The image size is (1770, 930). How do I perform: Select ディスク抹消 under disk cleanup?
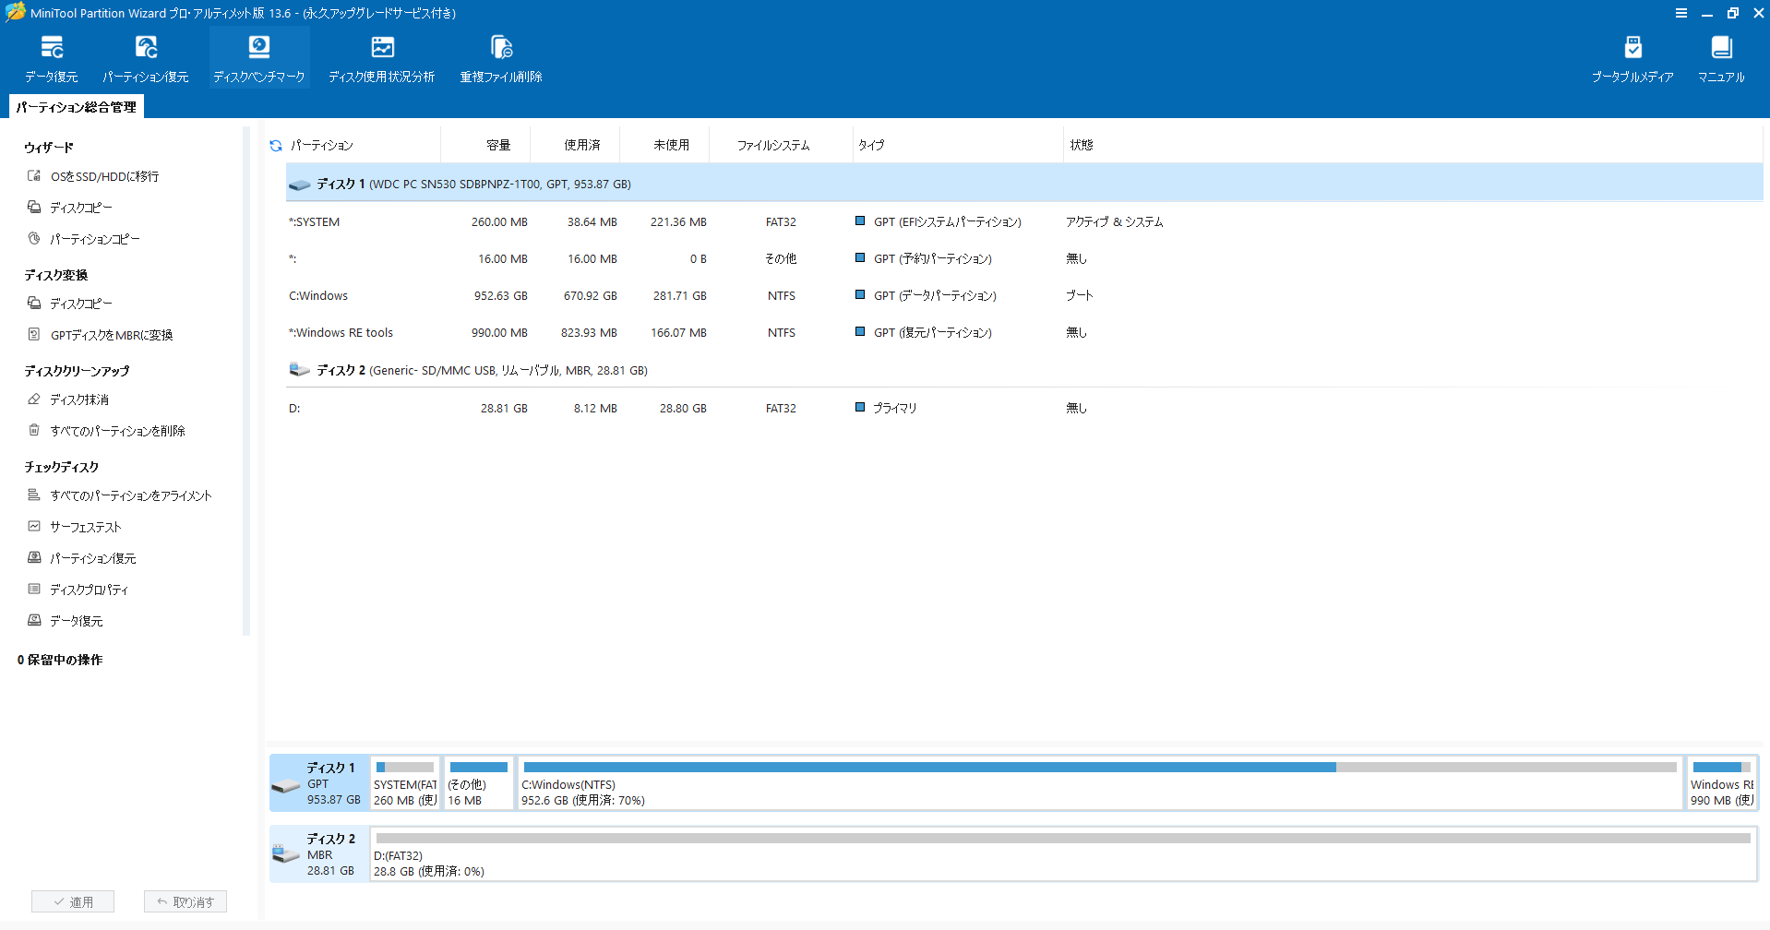79,399
